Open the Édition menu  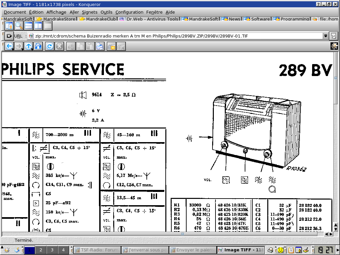coord(36,12)
